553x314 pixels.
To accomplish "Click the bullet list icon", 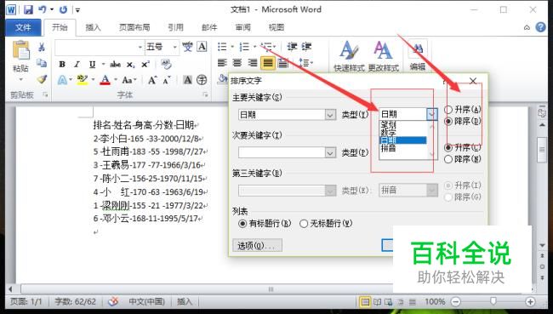I will tap(222, 47).
